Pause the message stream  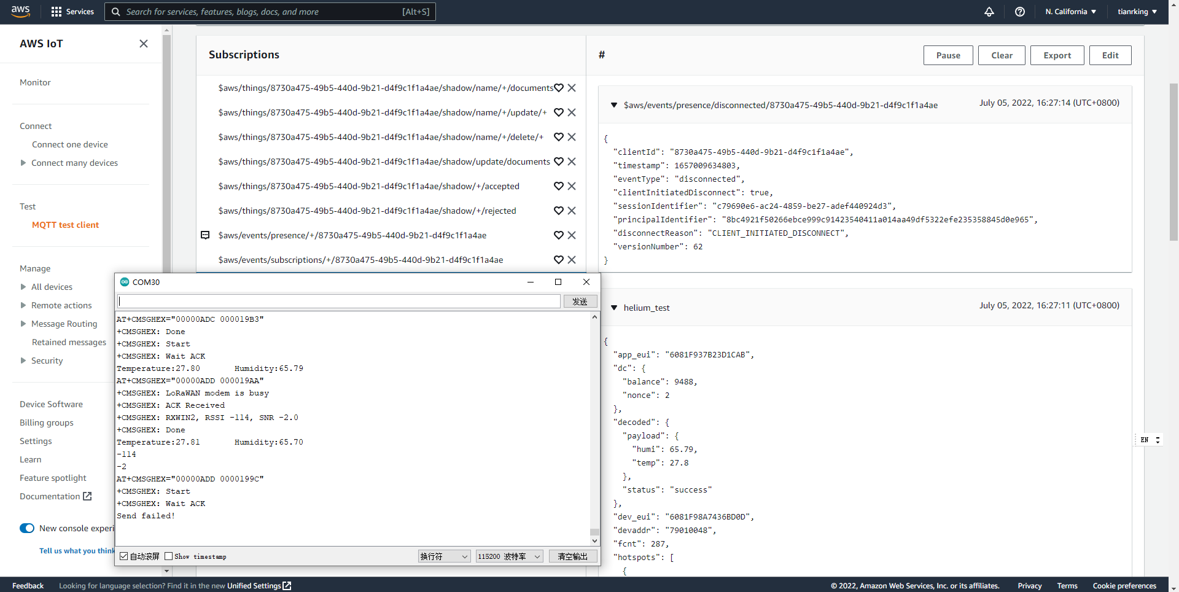pyautogui.click(x=948, y=55)
